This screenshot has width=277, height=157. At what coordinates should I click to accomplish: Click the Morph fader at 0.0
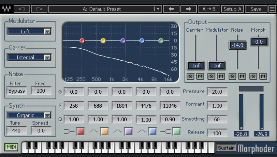click(259, 42)
